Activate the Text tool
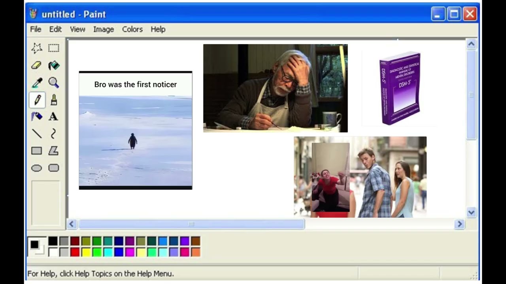This screenshot has height=284, width=506. pos(54,116)
